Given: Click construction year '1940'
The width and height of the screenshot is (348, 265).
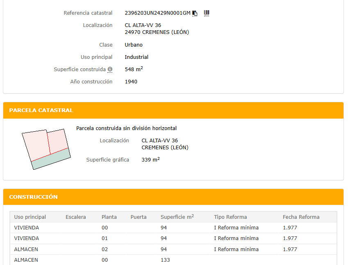Looking at the screenshot, I should point(131,82).
